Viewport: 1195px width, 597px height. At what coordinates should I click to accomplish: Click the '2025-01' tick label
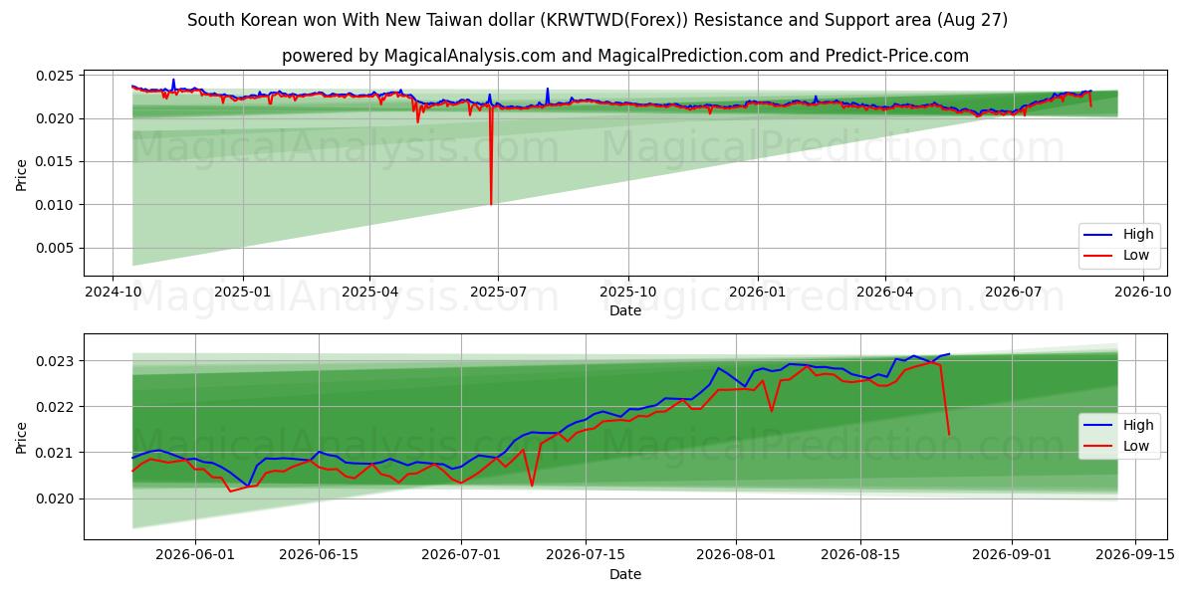[243, 292]
